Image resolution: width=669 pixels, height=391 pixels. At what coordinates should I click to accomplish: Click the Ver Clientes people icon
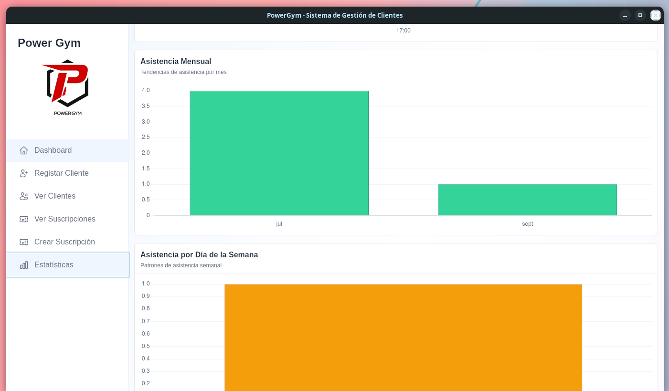(x=24, y=196)
